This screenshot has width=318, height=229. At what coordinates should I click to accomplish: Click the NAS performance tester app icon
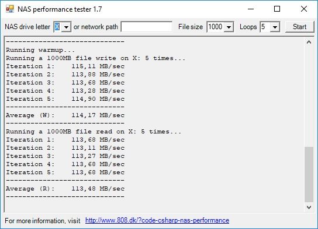point(10,9)
